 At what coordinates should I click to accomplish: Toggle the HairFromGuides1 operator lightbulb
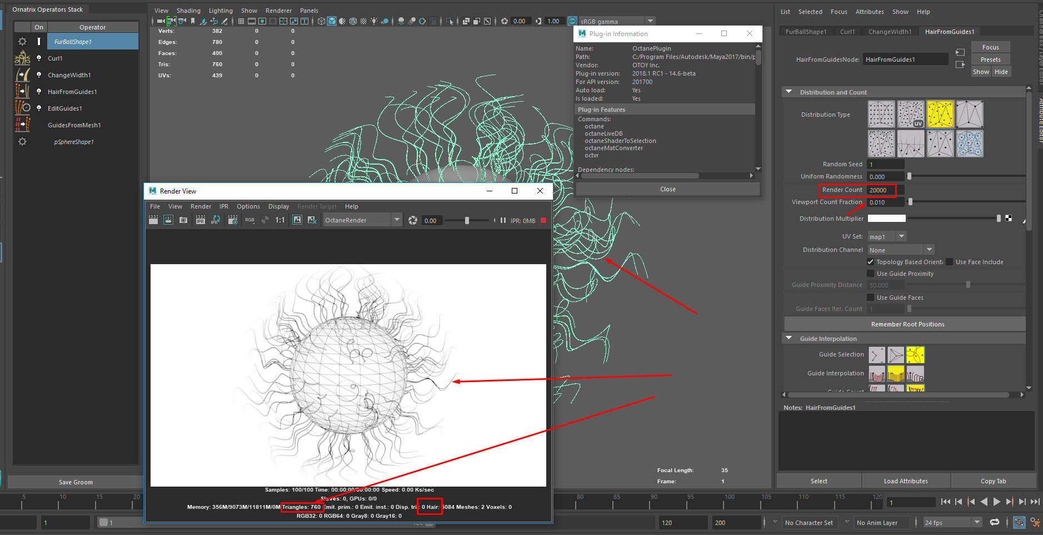pyautogui.click(x=39, y=91)
